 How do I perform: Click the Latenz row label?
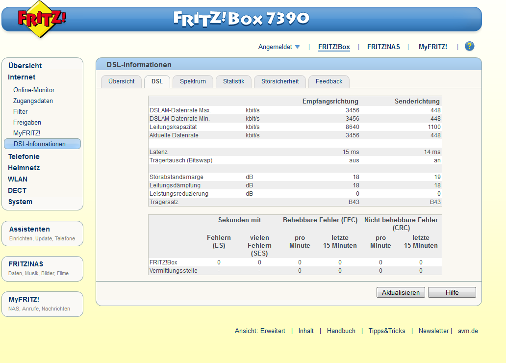click(x=158, y=152)
